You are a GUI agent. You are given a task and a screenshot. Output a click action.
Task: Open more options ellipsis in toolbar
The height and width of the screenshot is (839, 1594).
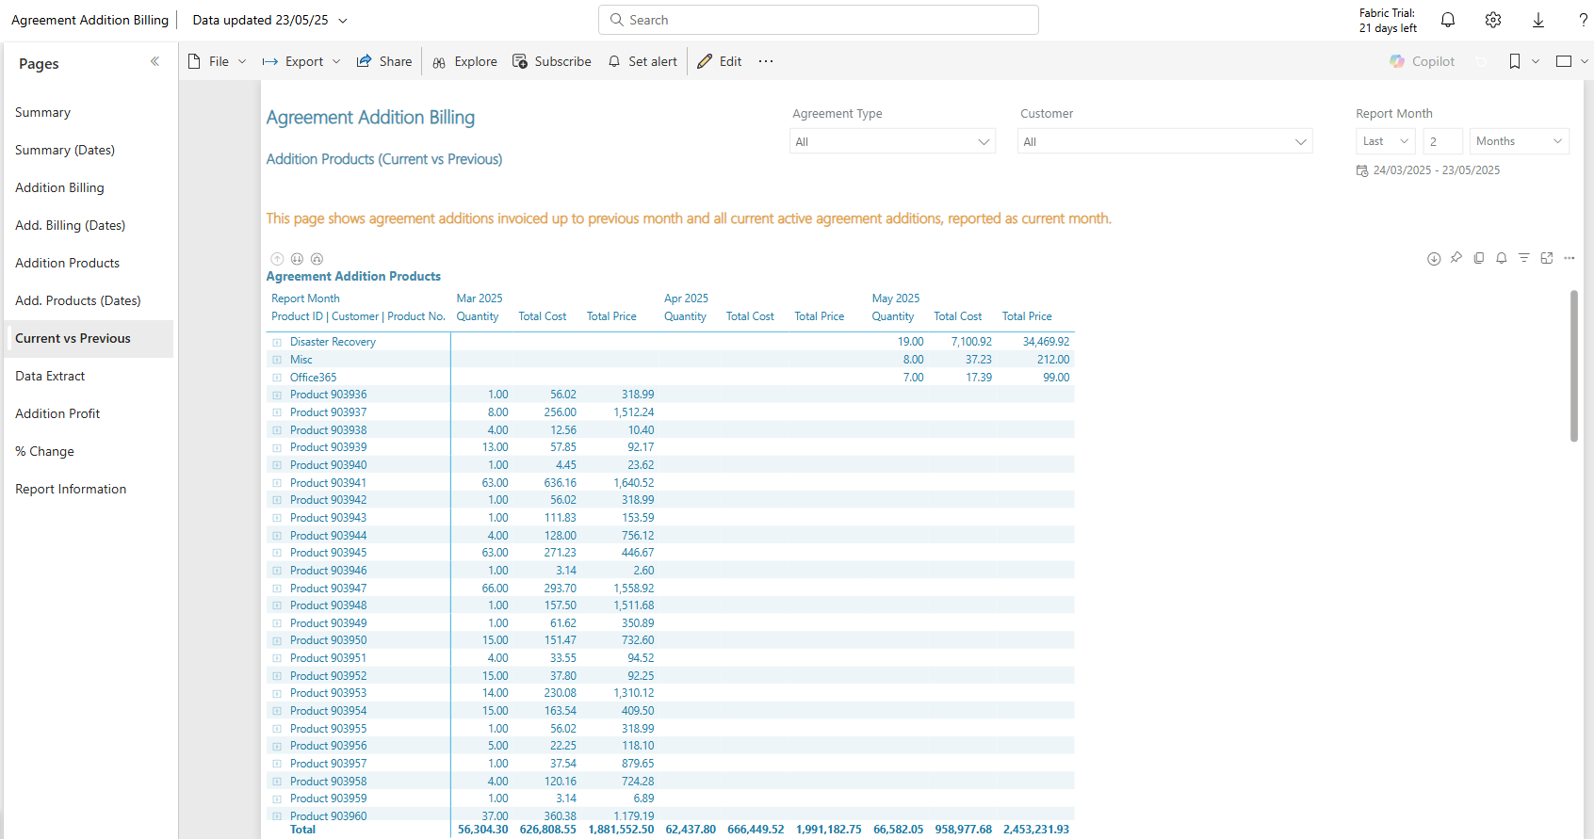[x=766, y=61]
